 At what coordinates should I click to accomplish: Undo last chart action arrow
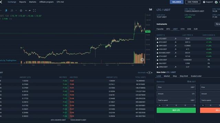point(26,11)
